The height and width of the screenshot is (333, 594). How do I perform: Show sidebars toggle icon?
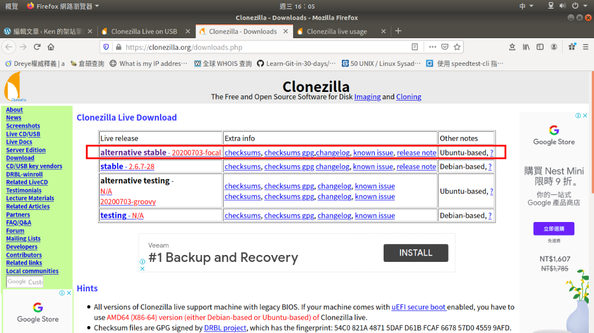(x=540, y=47)
